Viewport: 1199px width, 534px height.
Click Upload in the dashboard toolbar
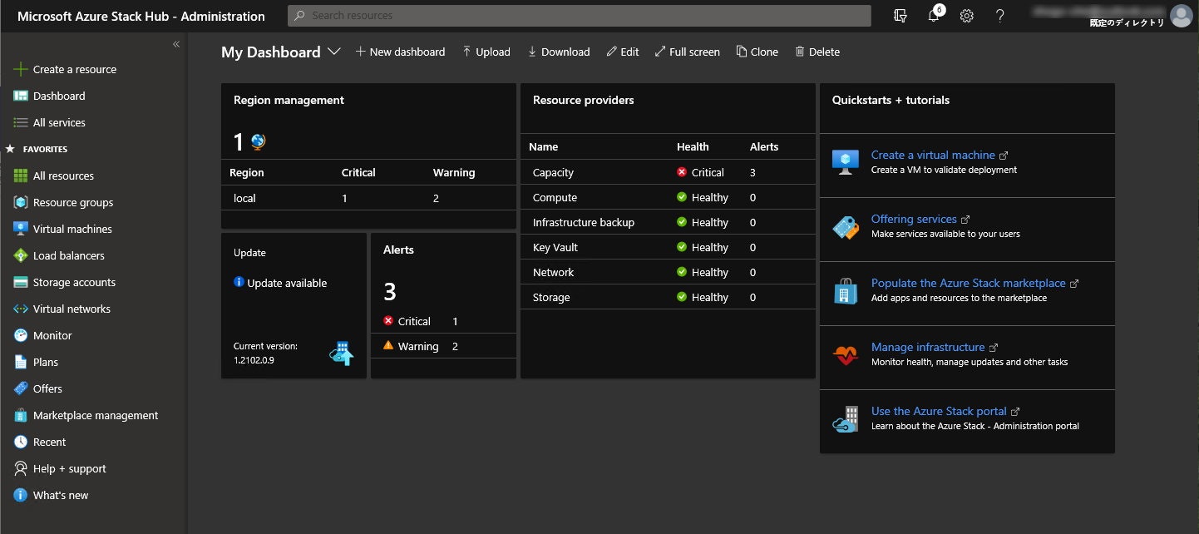coord(486,52)
